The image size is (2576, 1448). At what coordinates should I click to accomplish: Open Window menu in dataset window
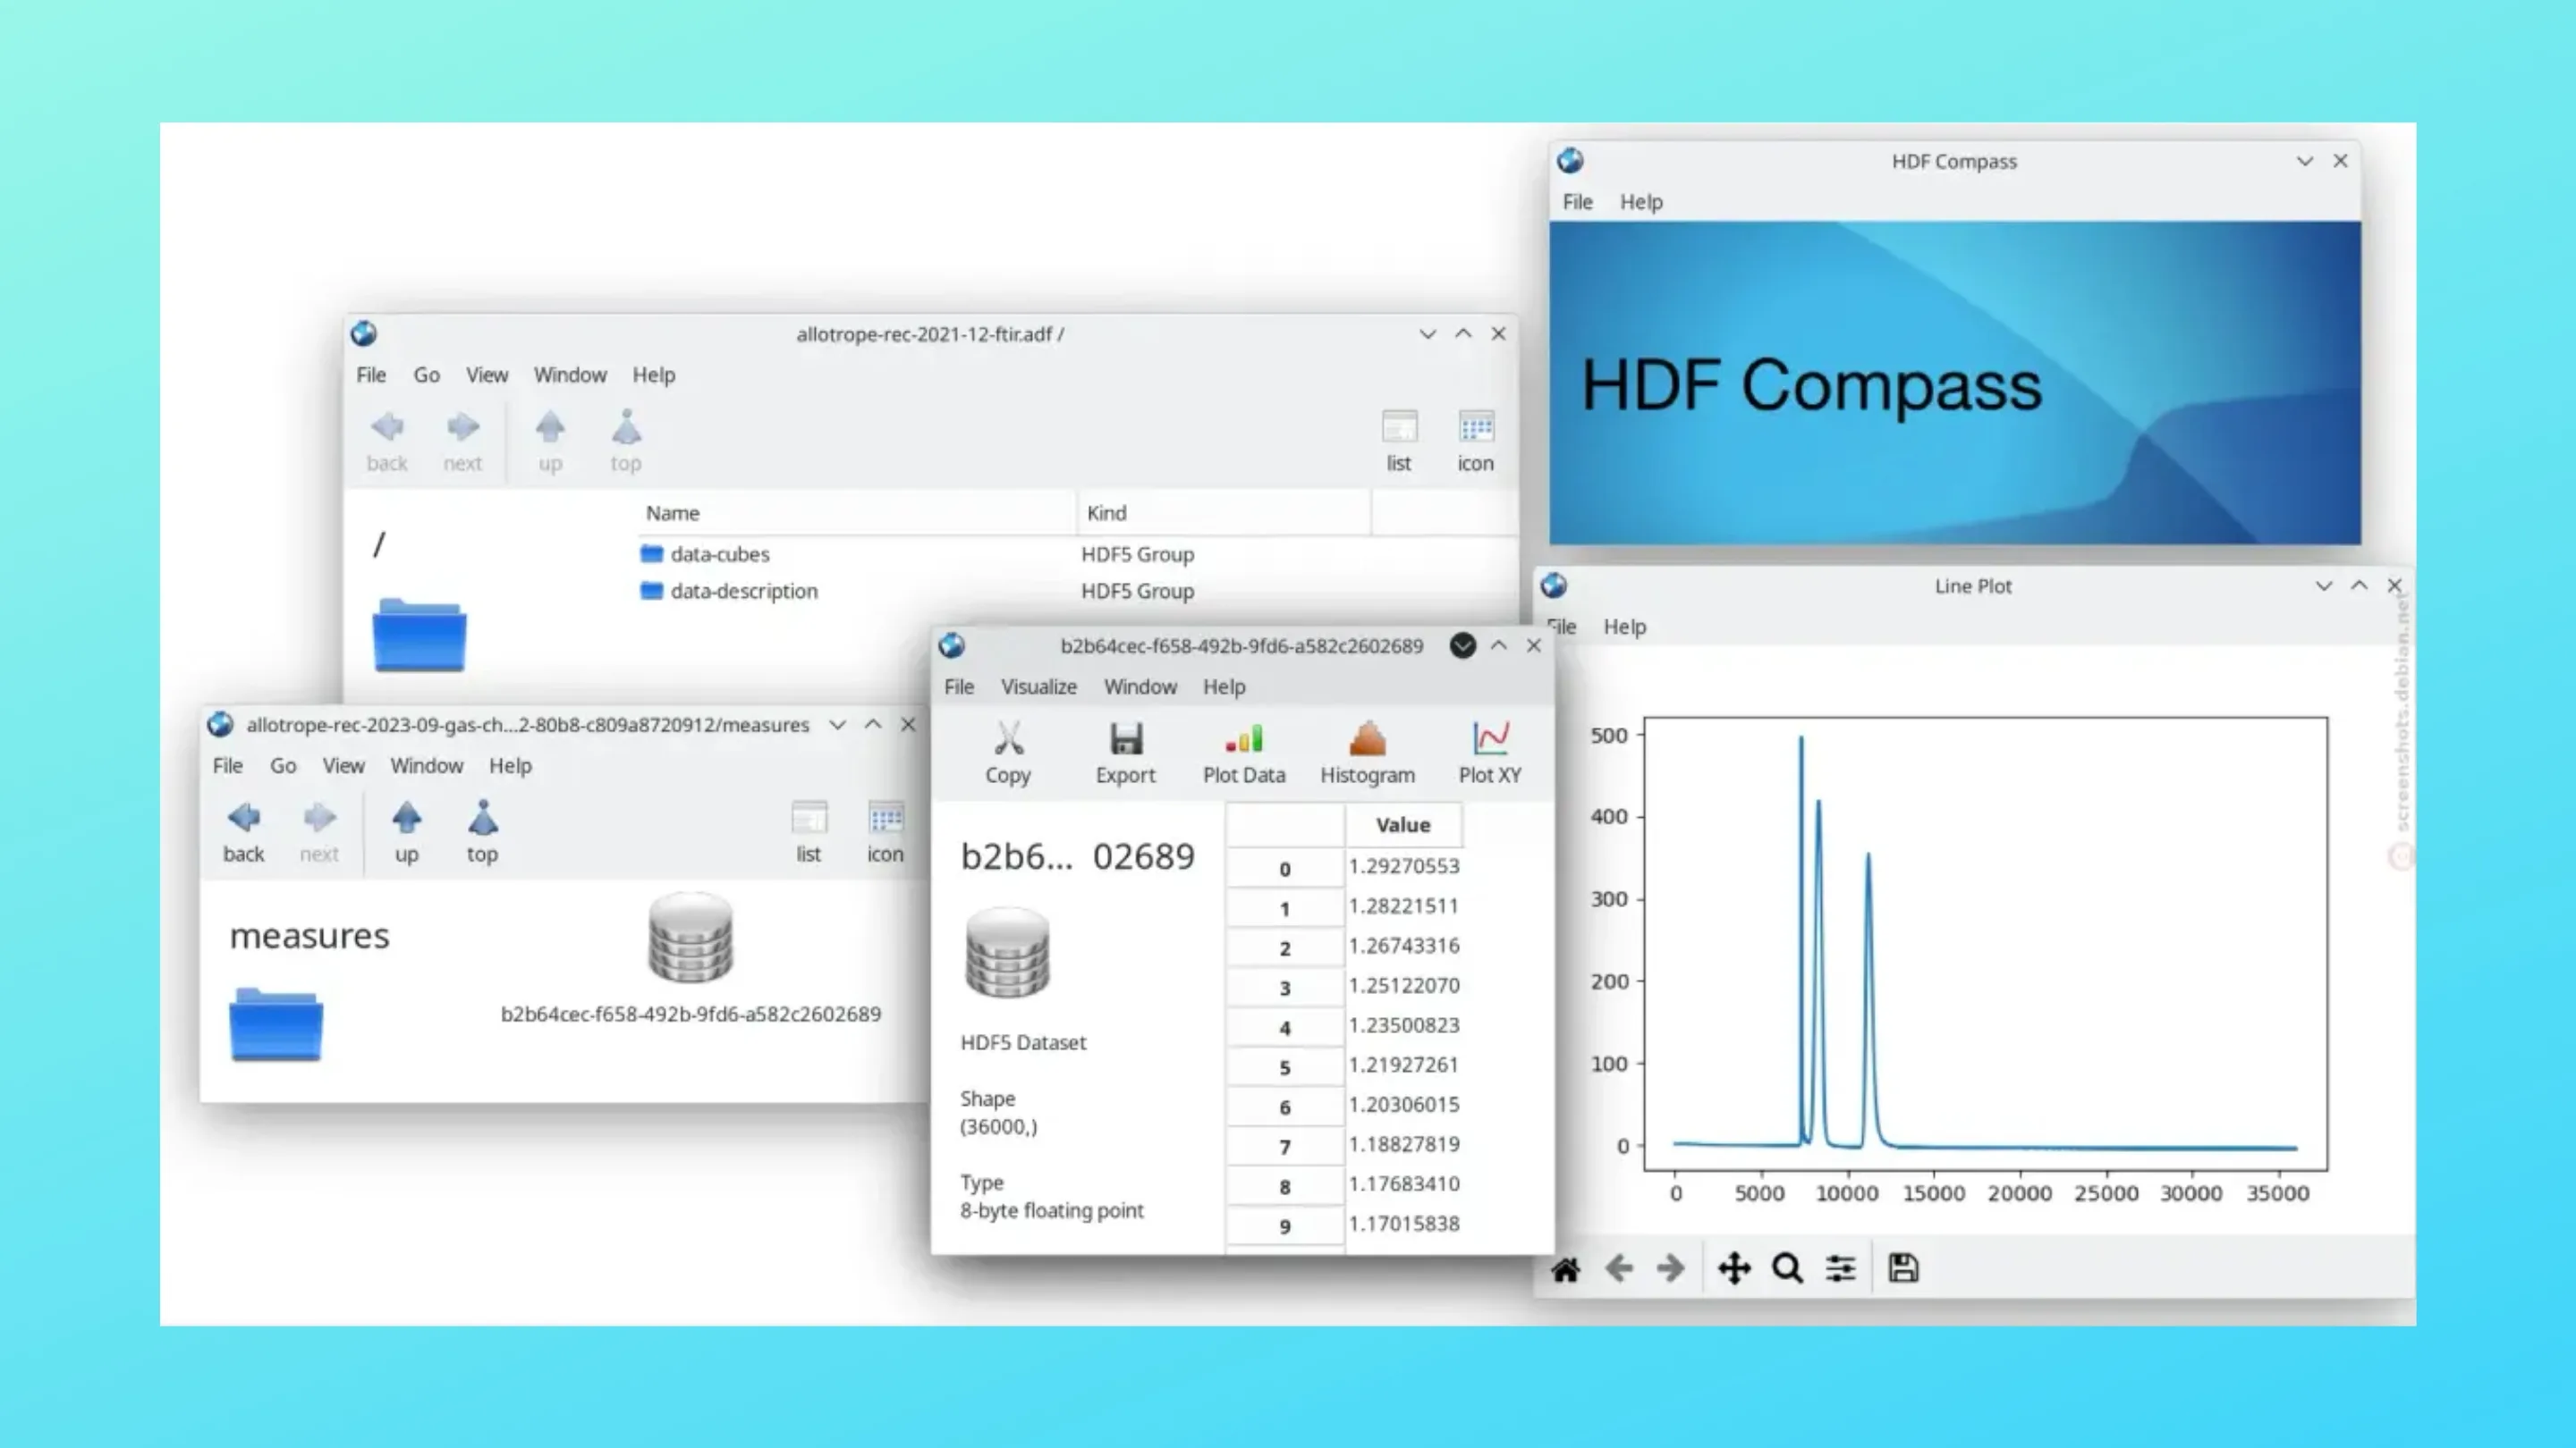click(1140, 687)
